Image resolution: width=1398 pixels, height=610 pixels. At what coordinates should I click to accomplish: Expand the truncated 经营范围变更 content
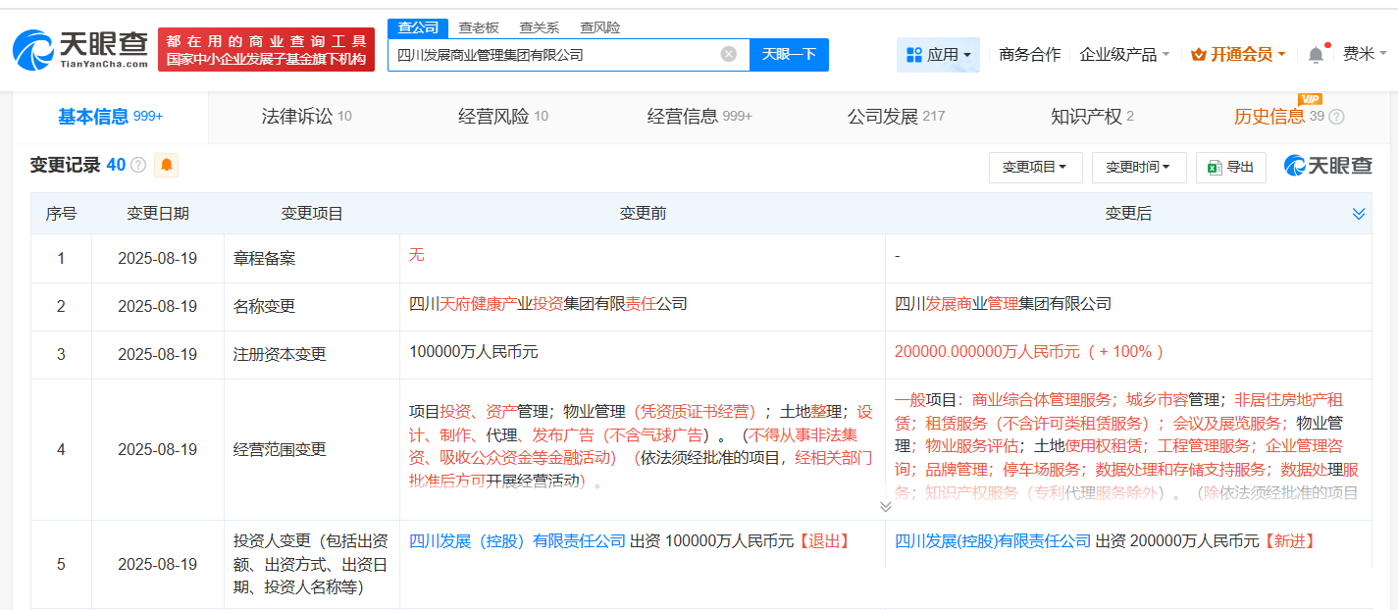point(885,506)
